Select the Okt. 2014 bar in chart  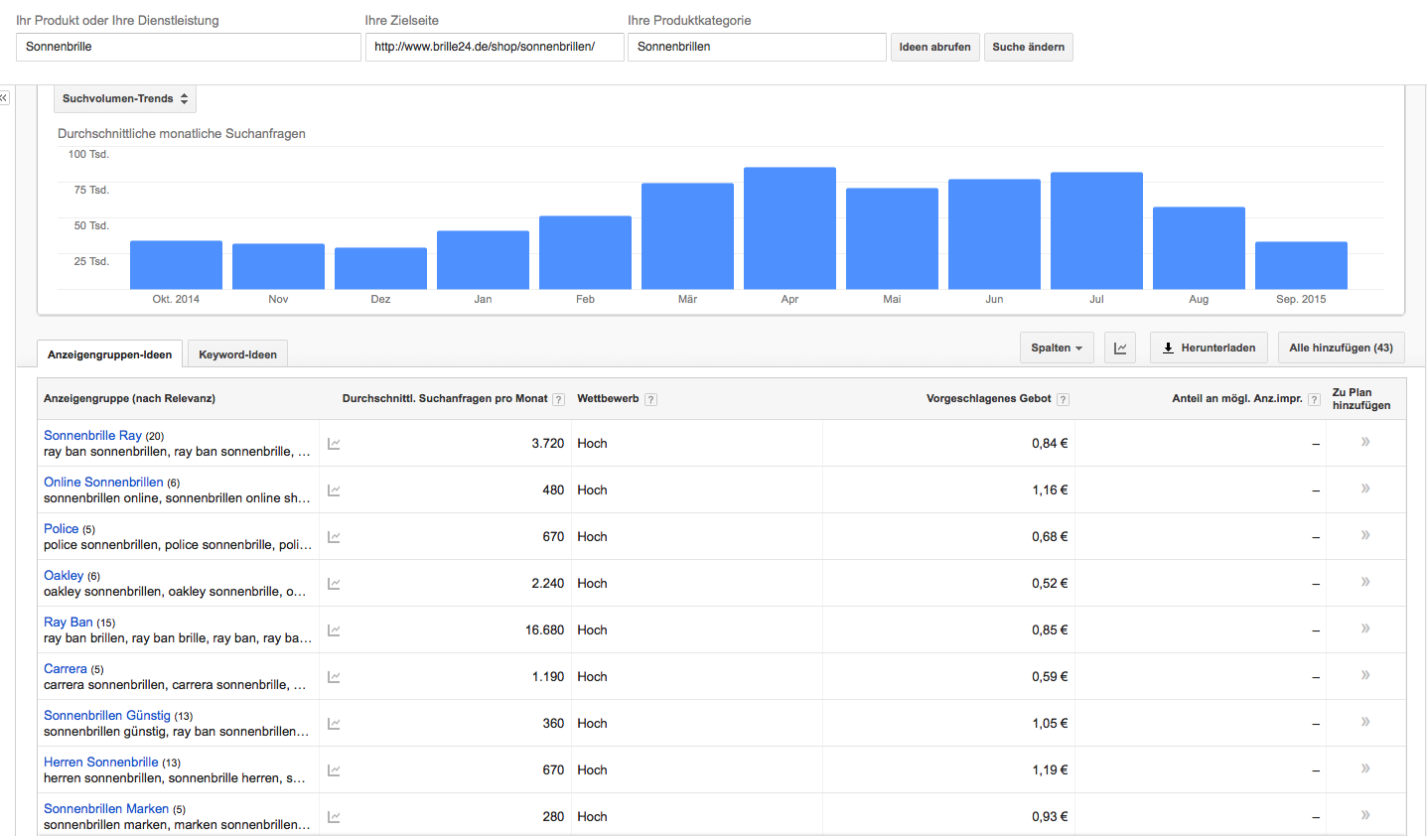[176, 265]
